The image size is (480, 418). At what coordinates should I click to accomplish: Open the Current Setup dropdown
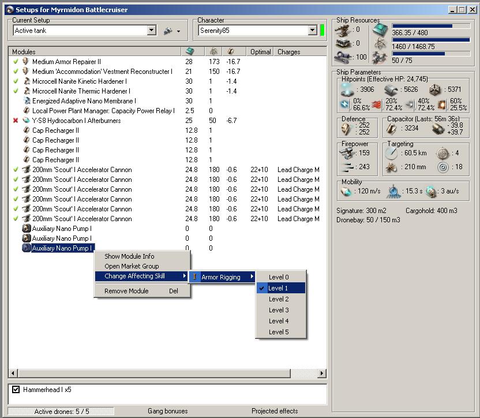click(x=152, y=31)
